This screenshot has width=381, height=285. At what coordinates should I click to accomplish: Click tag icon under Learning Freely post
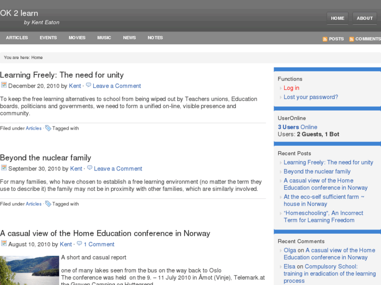48,128
